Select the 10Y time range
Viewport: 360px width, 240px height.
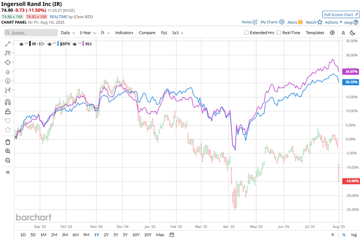(136, 235)
